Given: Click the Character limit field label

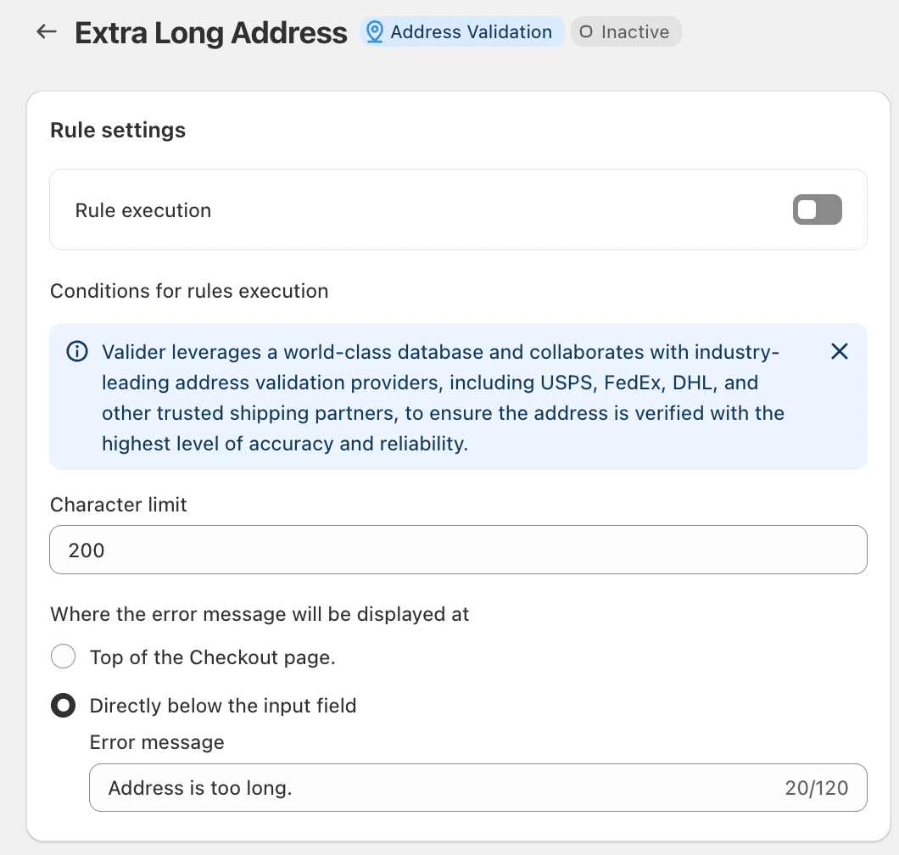Looking at the screenshot, I should coord(119,505).
